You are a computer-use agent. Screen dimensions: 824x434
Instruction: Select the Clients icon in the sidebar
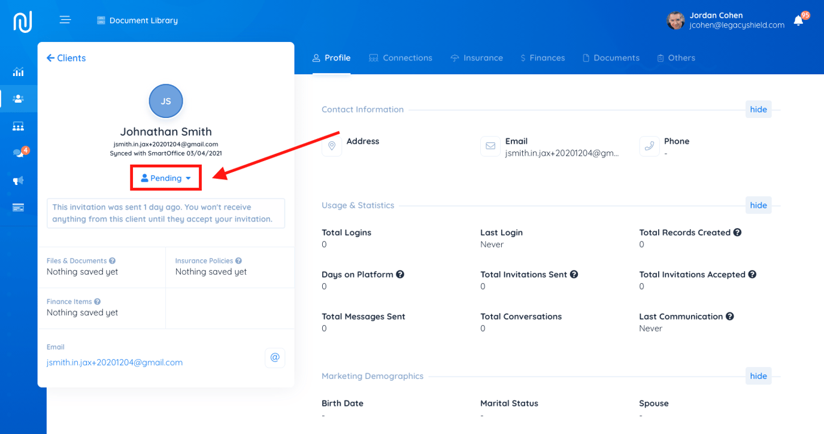tap(18, 99)
